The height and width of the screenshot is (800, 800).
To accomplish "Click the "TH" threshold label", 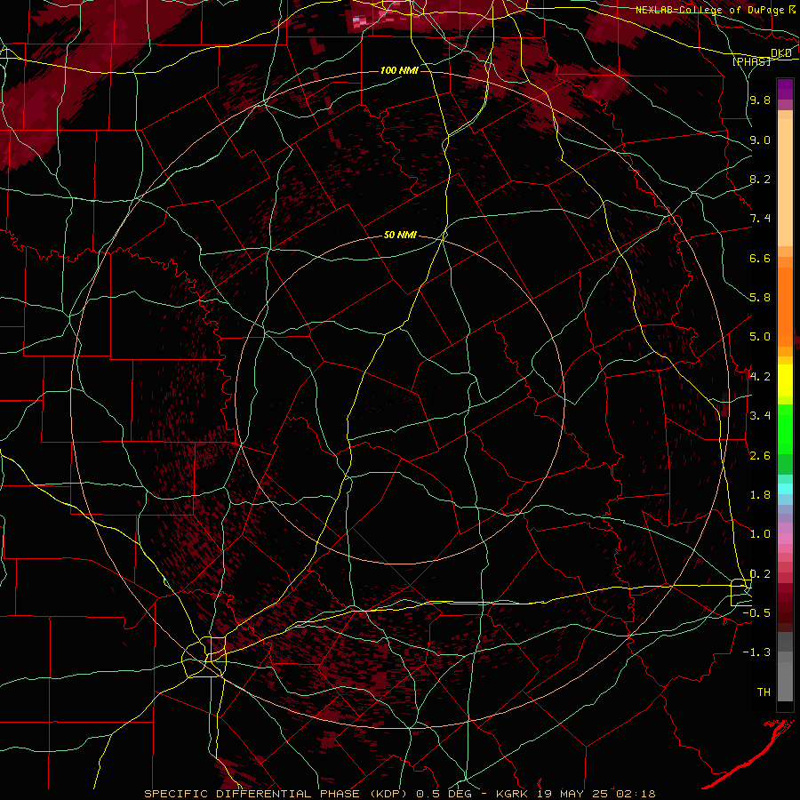I will pos(764,692).
